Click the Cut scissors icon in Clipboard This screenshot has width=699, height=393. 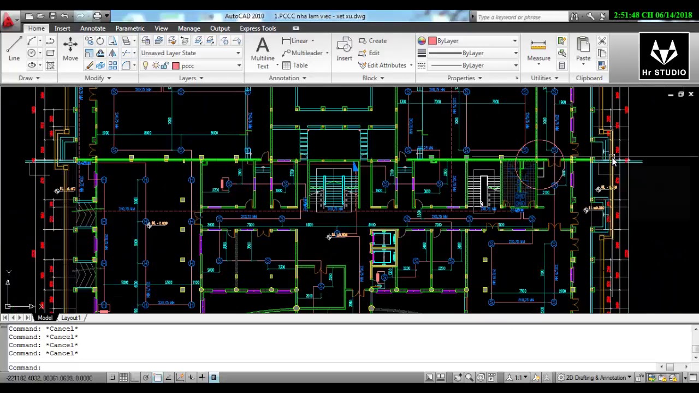click(x=602, y=41)
